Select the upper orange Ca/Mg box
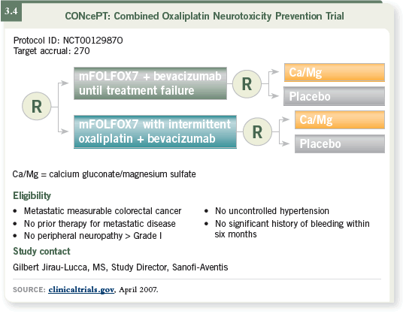Image resolution: width=406 pixels, height=314 pixels. pos(335,72)
